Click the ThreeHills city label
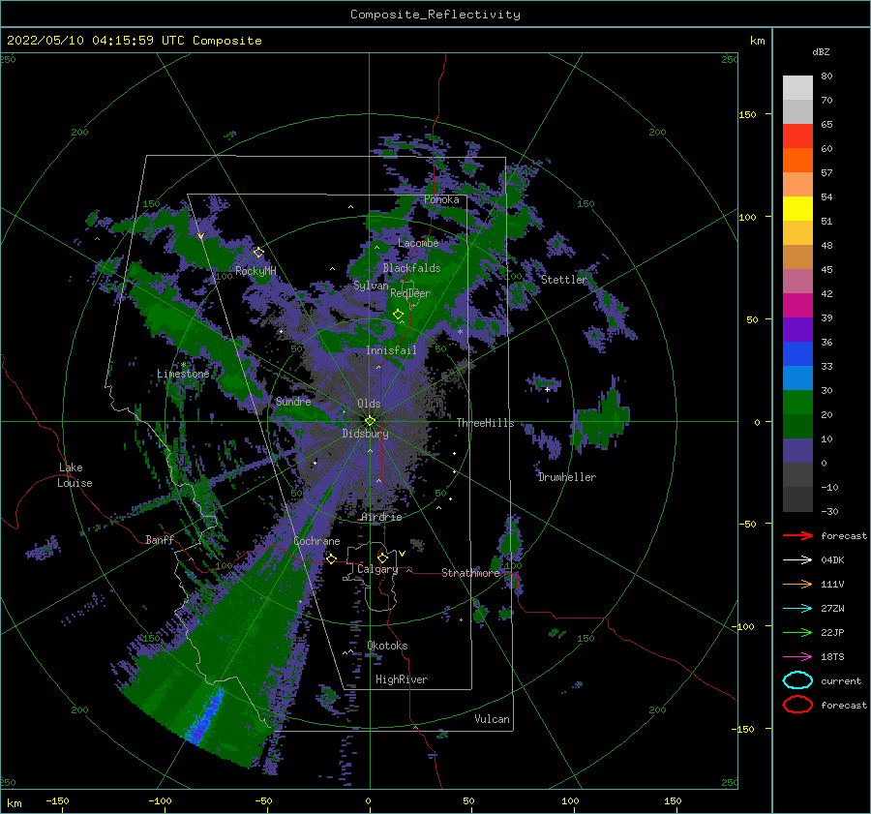This screenshot has width=871, height=814. (485, 423)
